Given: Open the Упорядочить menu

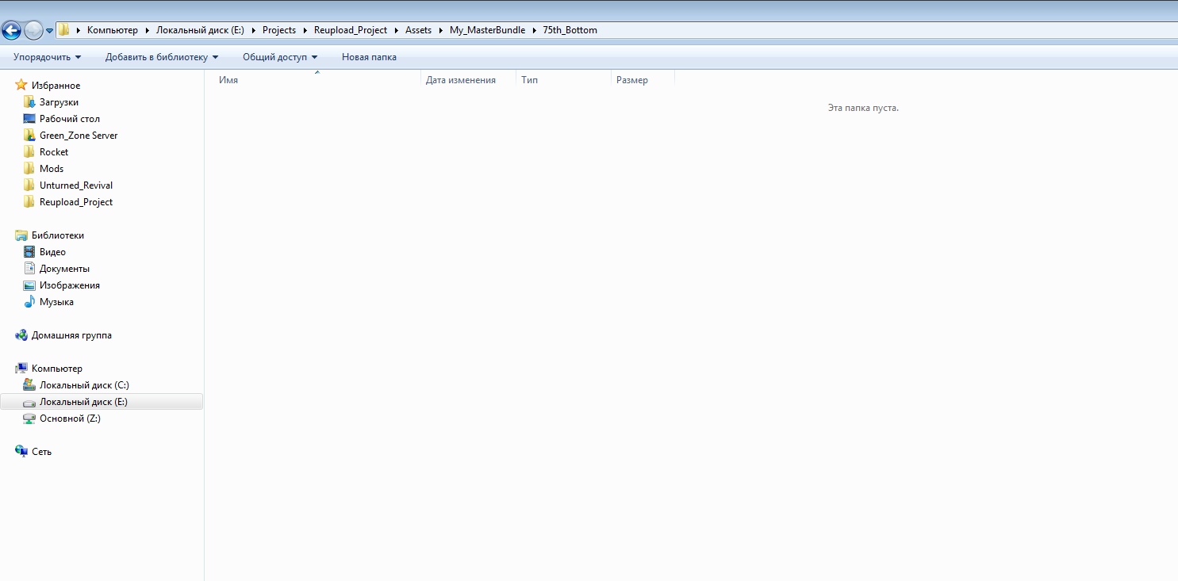Looking at the screenshot, I should (48, 57).
